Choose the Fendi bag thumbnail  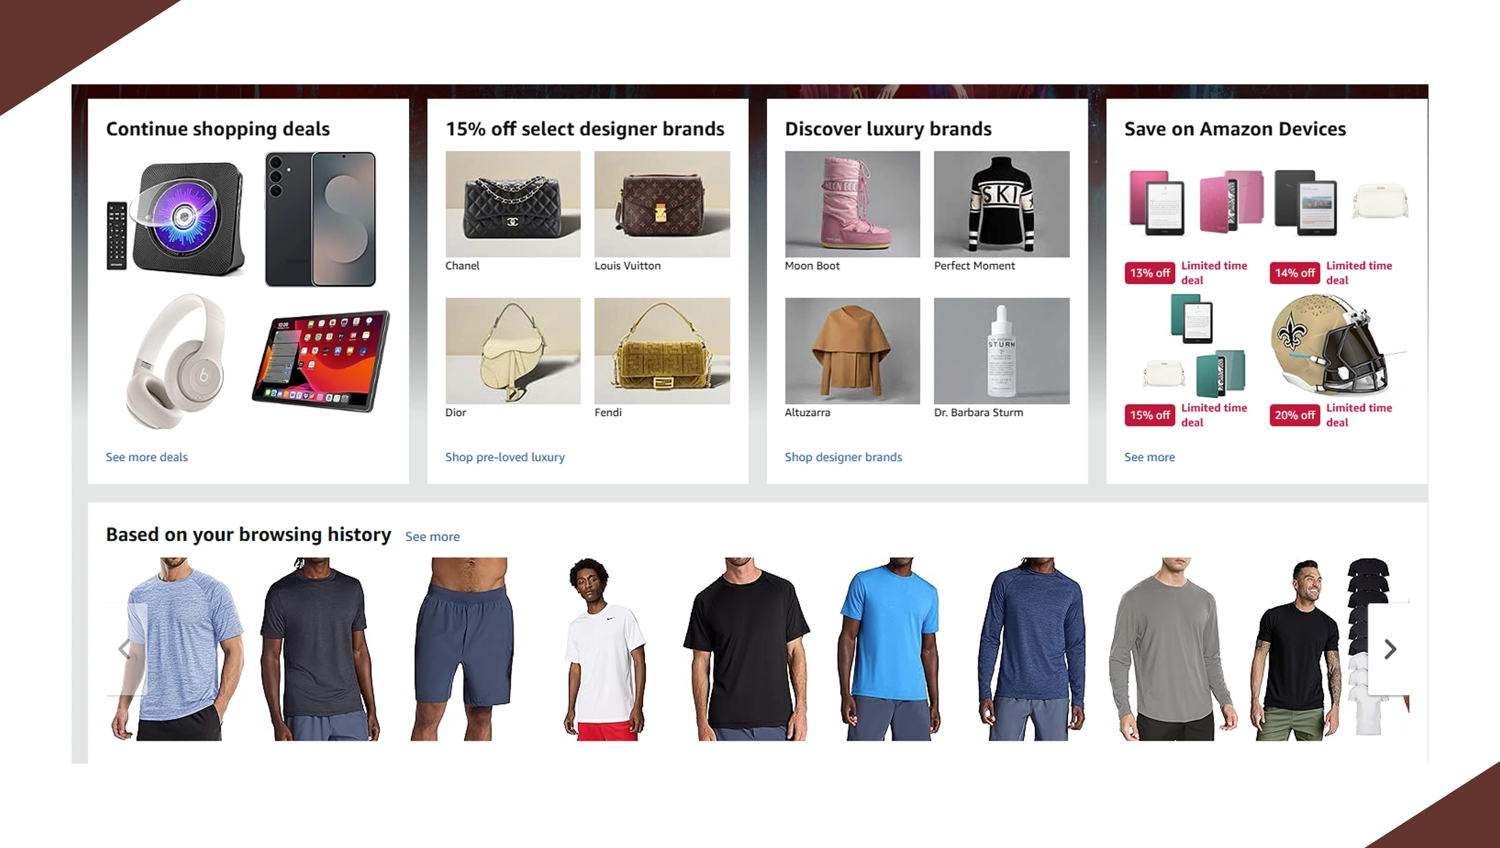(662, 351)
